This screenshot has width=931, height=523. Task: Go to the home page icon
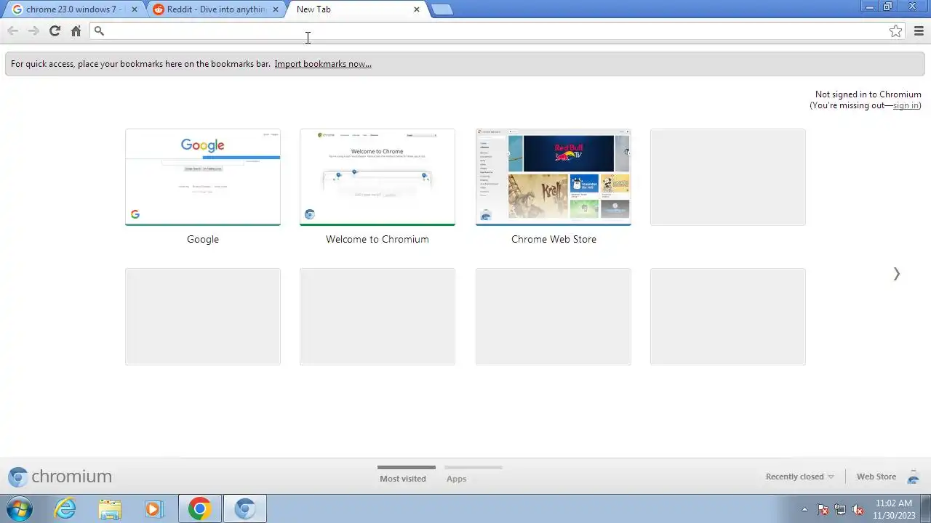click(76, 31)
